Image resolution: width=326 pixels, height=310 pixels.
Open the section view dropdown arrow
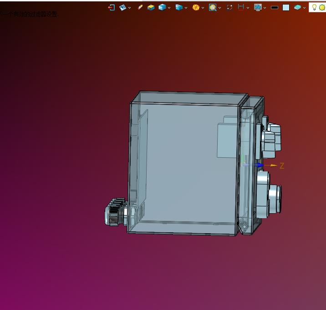click(x=186, y=8)
